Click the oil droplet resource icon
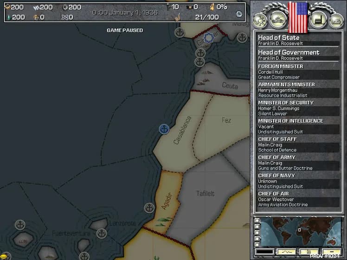 coord(9,17)
